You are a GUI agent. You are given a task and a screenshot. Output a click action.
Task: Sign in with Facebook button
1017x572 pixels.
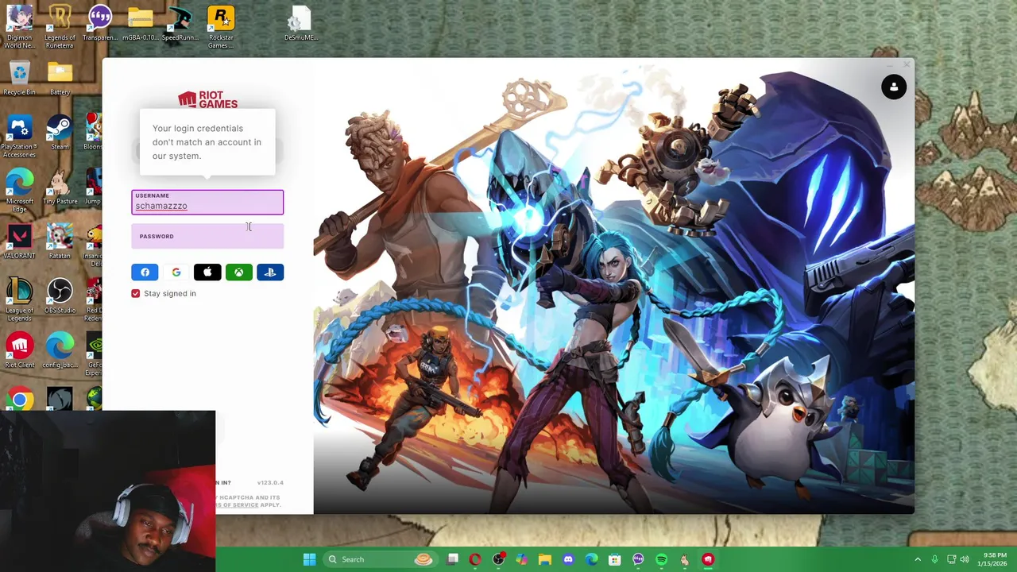click(x=145, y=272)
